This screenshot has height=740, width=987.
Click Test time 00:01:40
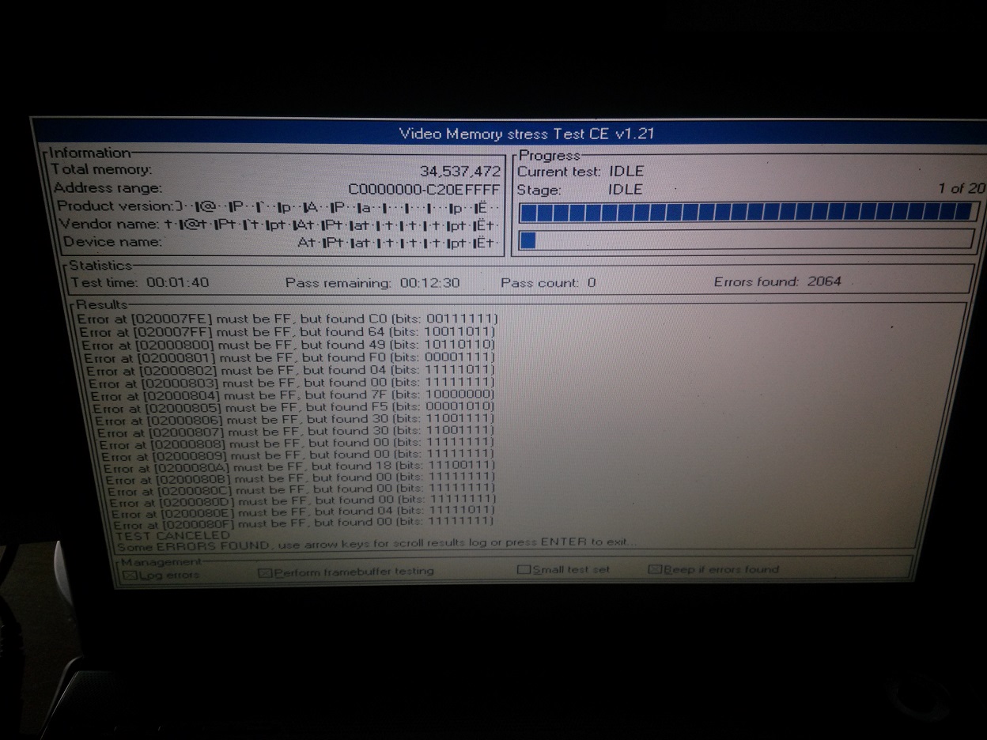click(x=140, y=282)
